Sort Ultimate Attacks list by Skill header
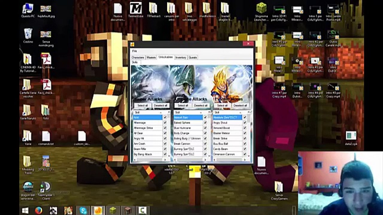383x215 pixels. [188, 113]
